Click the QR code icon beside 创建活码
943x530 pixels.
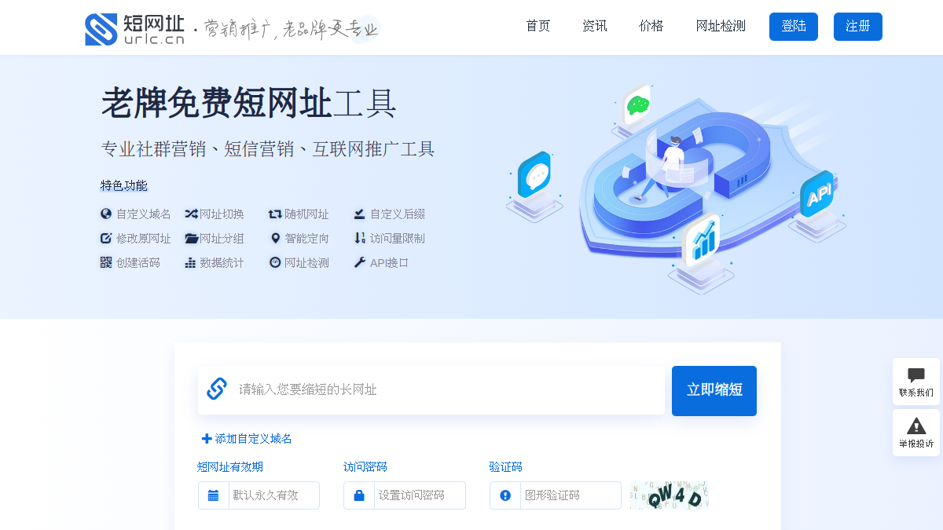106,262
